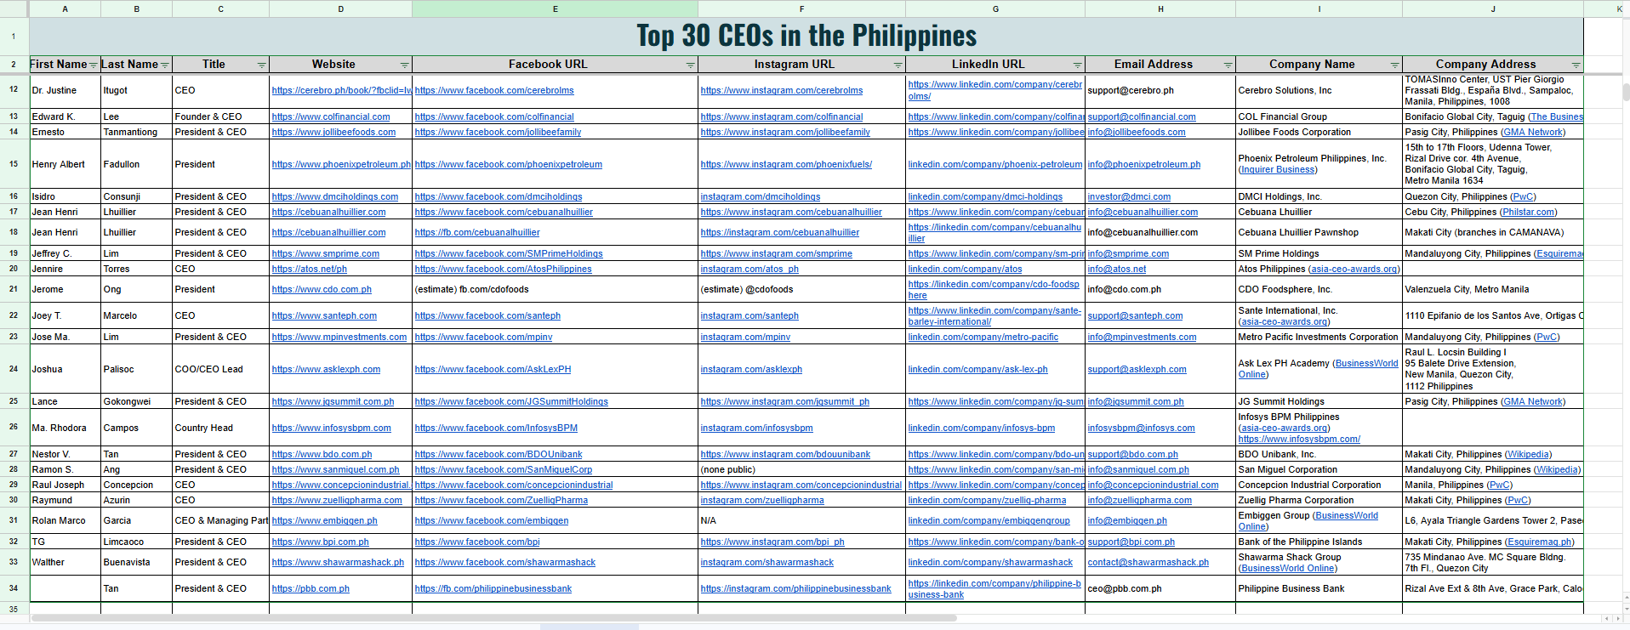Select the 'Gokongwei' last name cell
1630x630 pixels.
click(137, 401)
